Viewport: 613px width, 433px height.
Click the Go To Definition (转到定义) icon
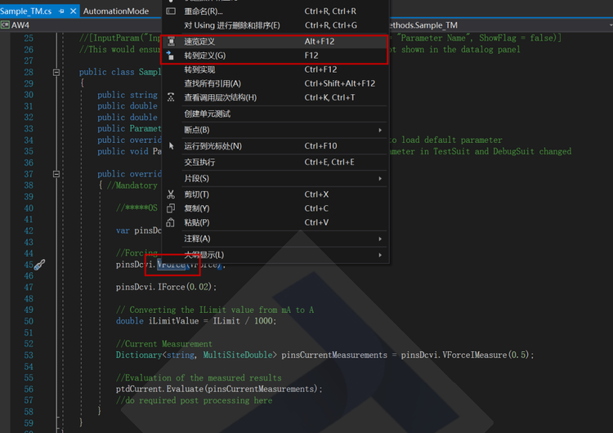pyautogui.click(x=171, y=56)
